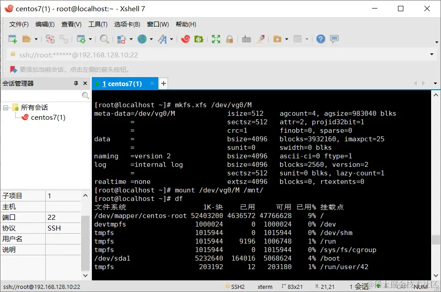Viewport: 441px width, 292px height.
Task: Click the 说明 property label
Action: click(9, 249)
